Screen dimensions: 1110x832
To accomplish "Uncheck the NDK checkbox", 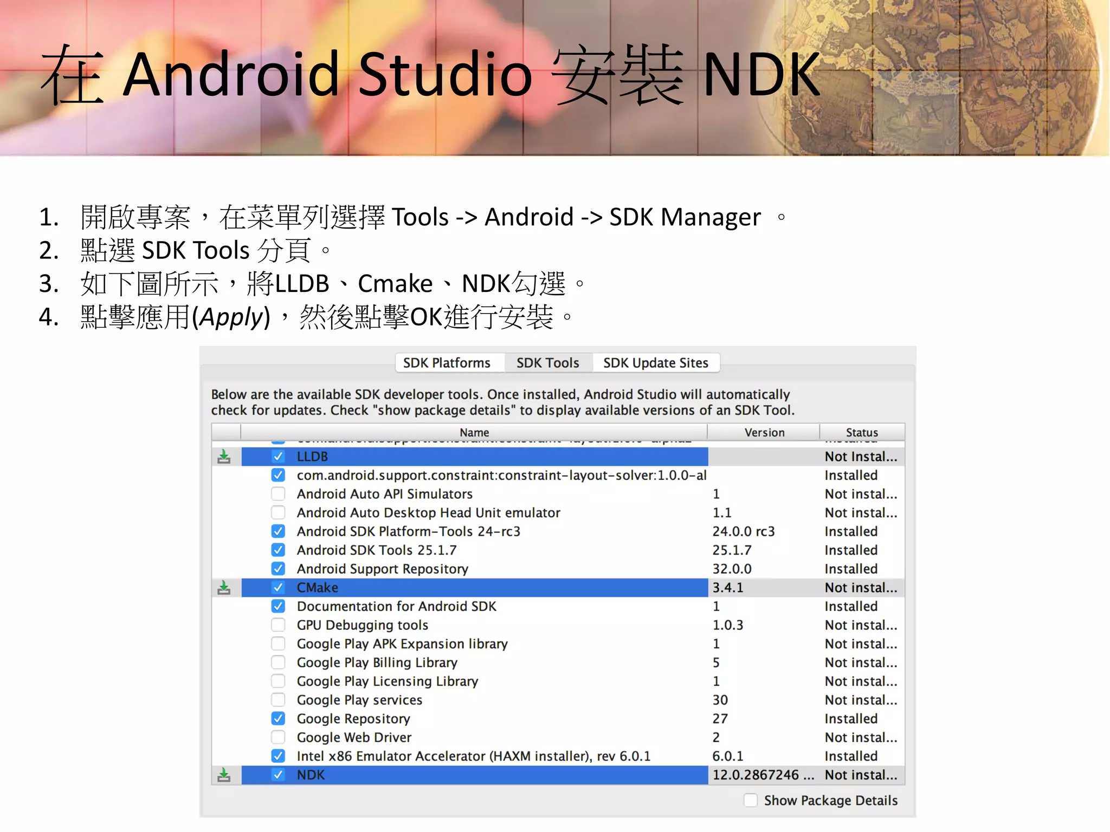I will point(278,775).
